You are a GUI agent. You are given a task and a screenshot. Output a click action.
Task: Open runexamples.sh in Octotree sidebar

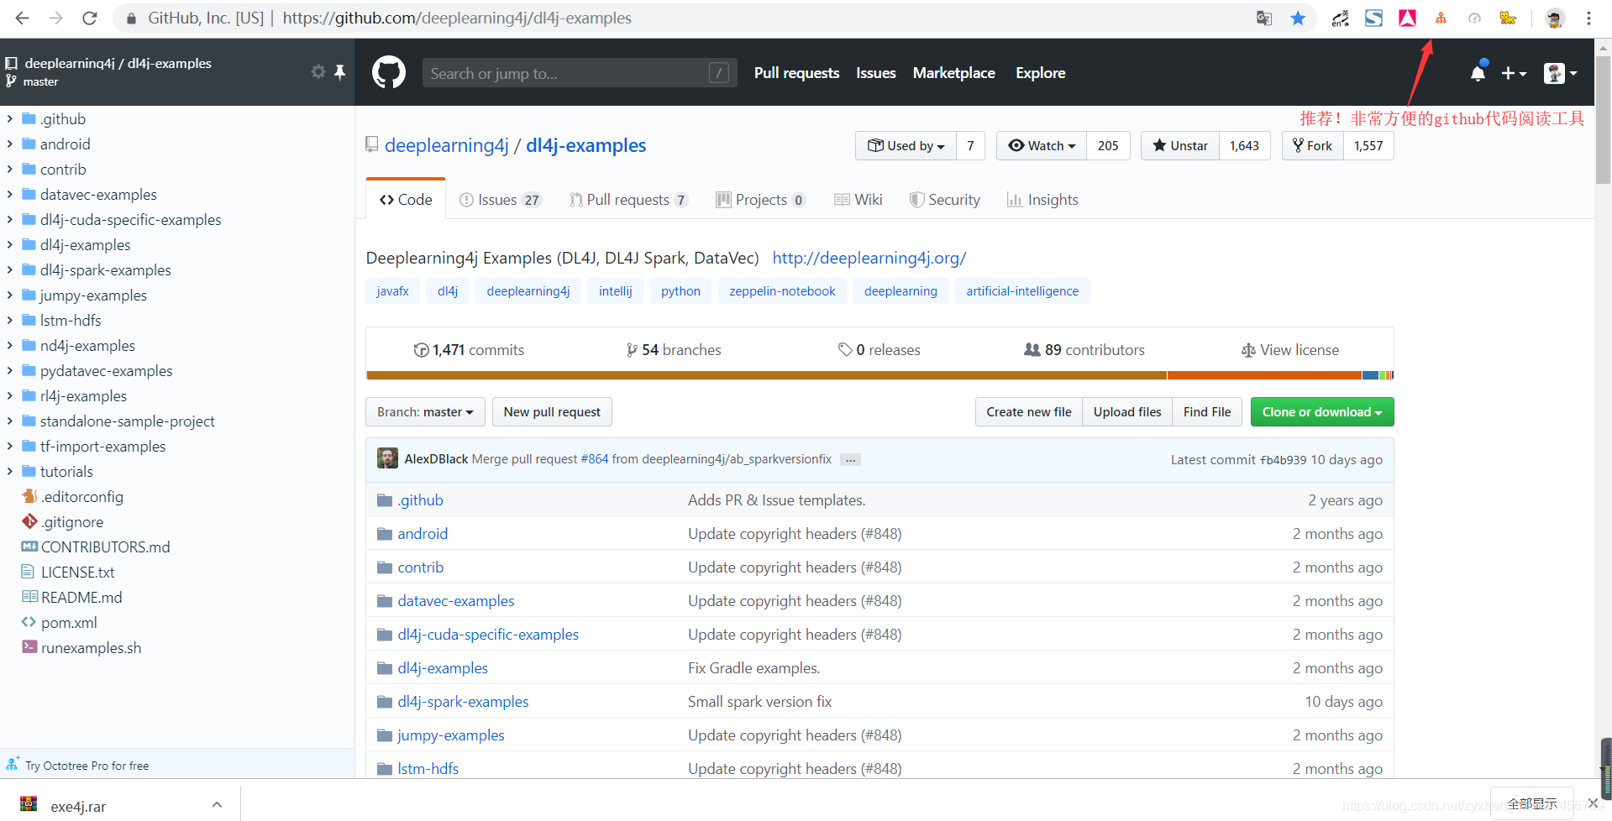coord(91,648)
